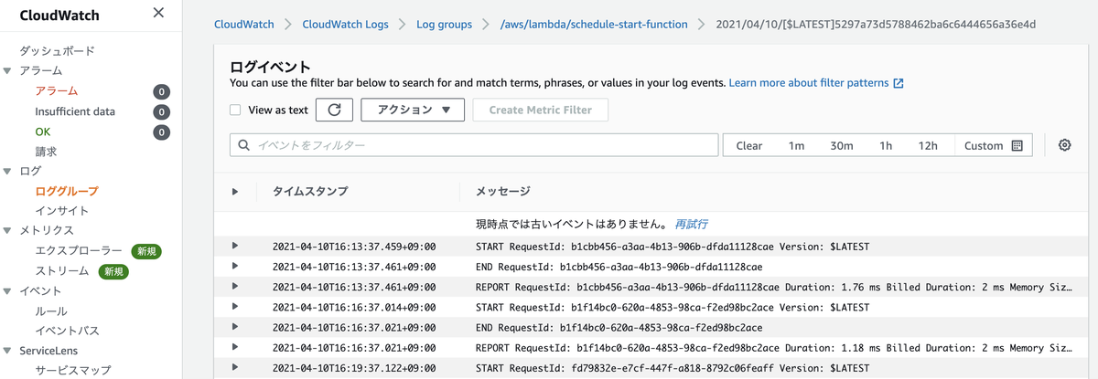Close the CloudWatch sidebar panel
Screen dimensions: 1098x379
point(158,14)
